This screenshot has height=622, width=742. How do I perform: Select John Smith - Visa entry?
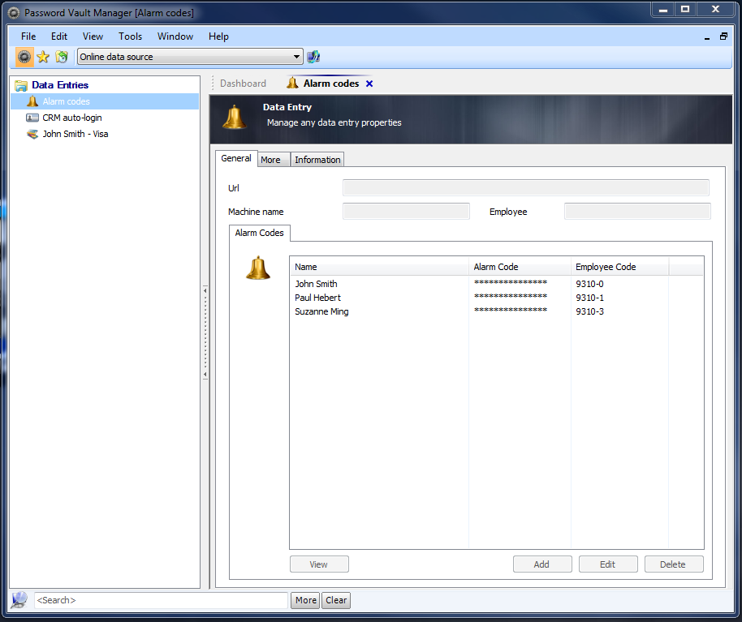click(x=75, y=134)
